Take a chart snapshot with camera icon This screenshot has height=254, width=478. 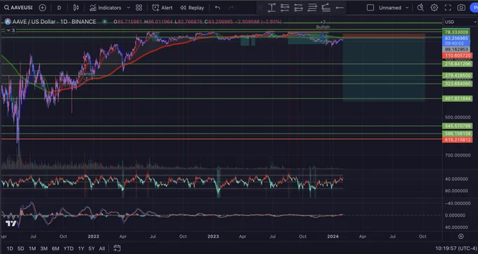click(x=461, y=8)
